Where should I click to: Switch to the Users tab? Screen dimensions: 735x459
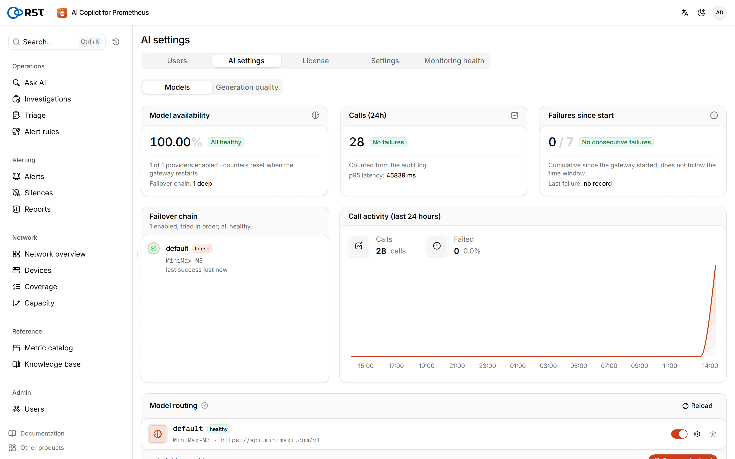pyautogui.click(x=177, y=61)
